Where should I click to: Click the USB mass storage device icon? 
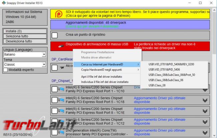tap(61, 46)
